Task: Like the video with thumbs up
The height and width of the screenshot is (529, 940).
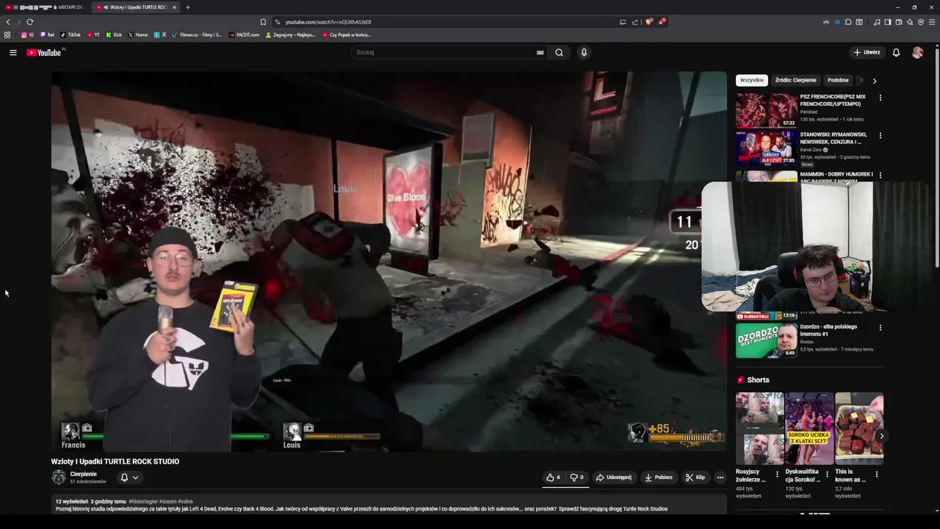Action: click(x=553, y=478)
